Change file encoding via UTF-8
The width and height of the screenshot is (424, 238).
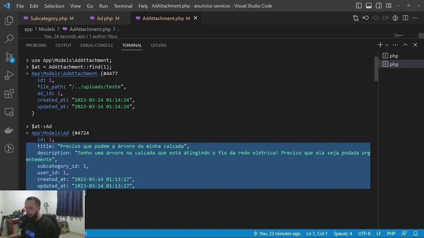click(x=364, y=233)
